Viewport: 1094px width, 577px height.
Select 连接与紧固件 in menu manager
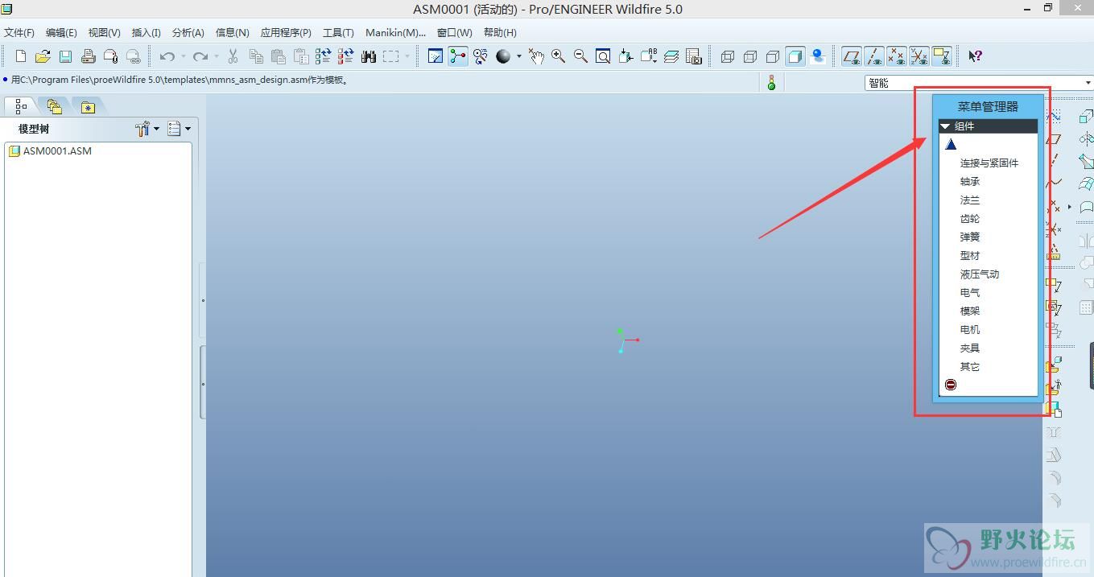coord(989,163)
